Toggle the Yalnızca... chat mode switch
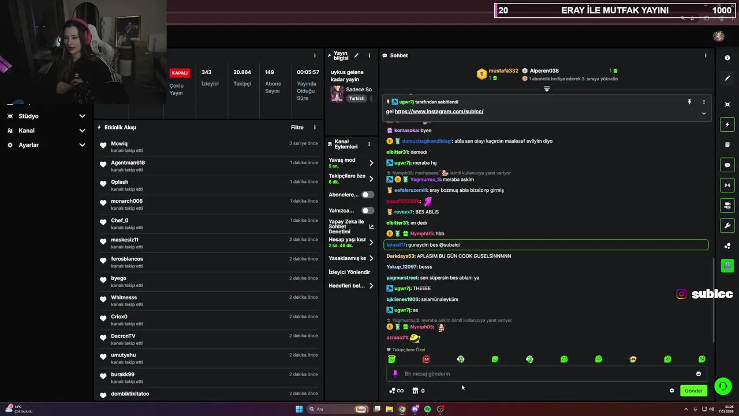The height and width of the screenshot is (416, 739). tap(367, 210)
